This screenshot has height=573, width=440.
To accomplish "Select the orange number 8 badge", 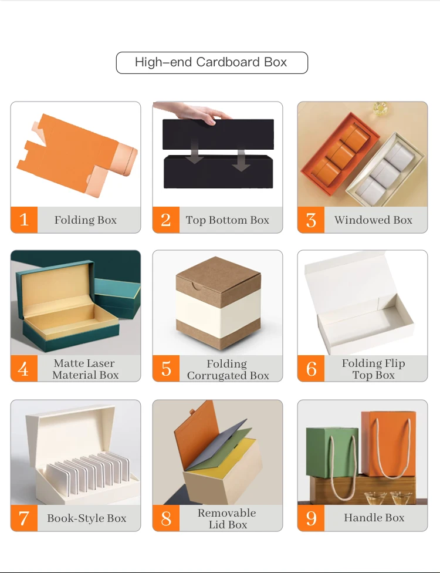I will (x=166, y=518).
